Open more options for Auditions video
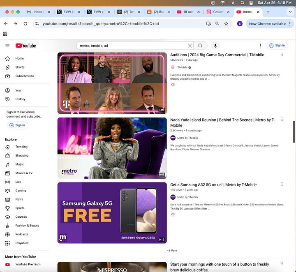This screenshot has width=296, height=272. pos(282,55)
